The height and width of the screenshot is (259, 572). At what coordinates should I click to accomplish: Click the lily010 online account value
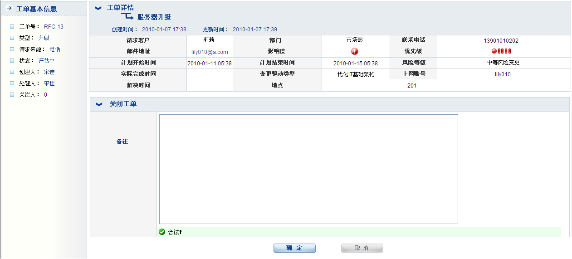503,74
